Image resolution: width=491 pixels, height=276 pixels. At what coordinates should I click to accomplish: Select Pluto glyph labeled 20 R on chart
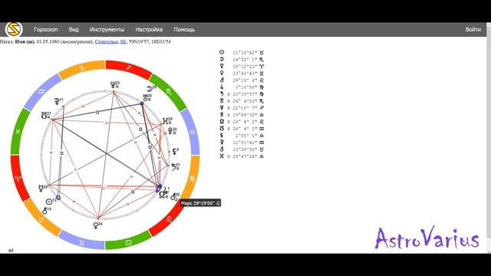[170, 131]
